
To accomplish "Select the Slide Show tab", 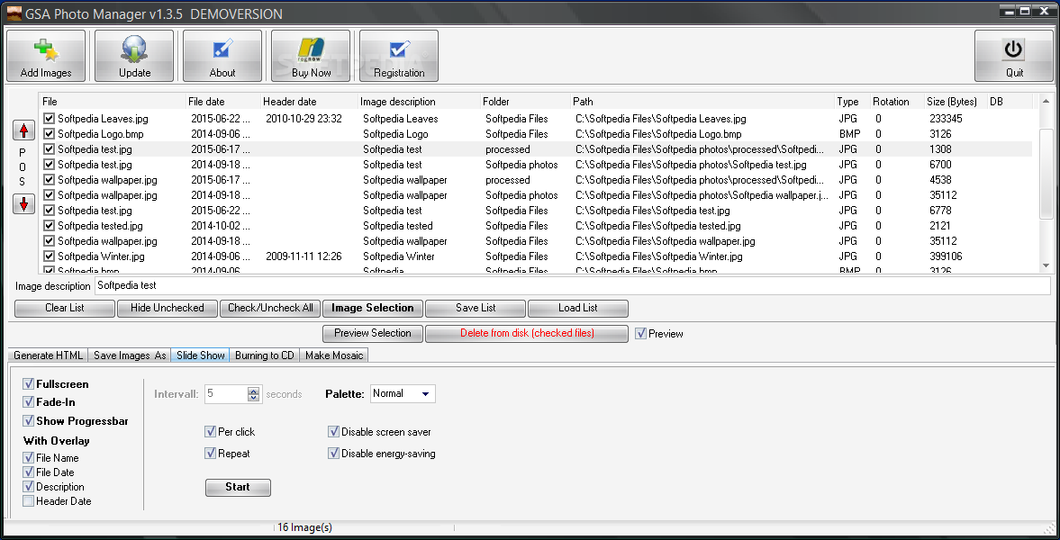I will coord(201,355).
